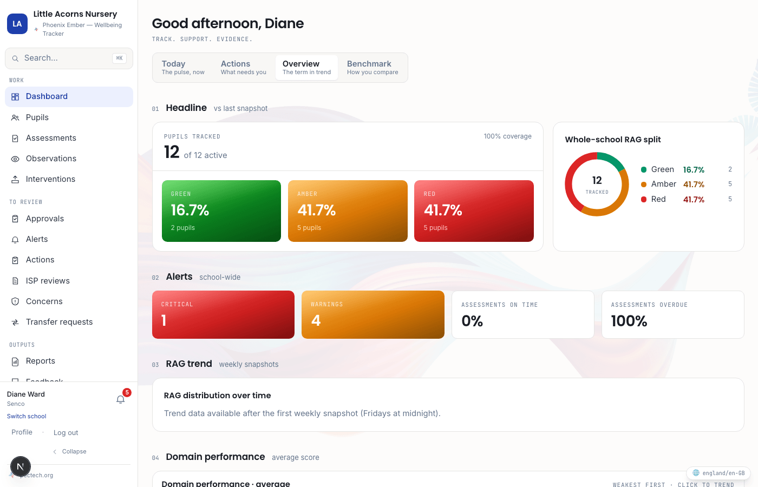Open notifications bell with 5 badge
The height and width of the screenshot is (487, 758).
tap(121, 399)
